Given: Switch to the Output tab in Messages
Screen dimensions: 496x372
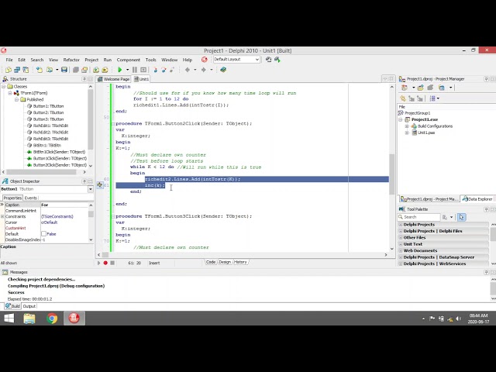Looking at the screenshot, I should pos(29,306).
